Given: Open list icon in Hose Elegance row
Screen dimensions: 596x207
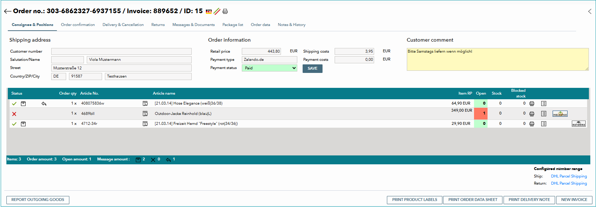Looking at the screenshot, I should pos(544,103).
